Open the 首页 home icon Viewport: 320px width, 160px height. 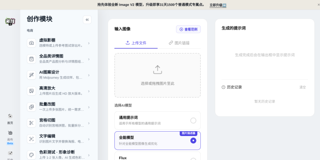tap(10, 116)
